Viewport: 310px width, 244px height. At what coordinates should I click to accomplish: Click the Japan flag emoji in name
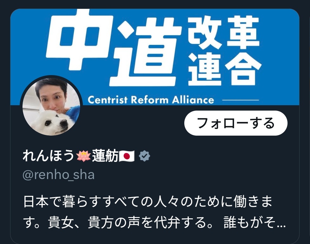coord(127,156)
